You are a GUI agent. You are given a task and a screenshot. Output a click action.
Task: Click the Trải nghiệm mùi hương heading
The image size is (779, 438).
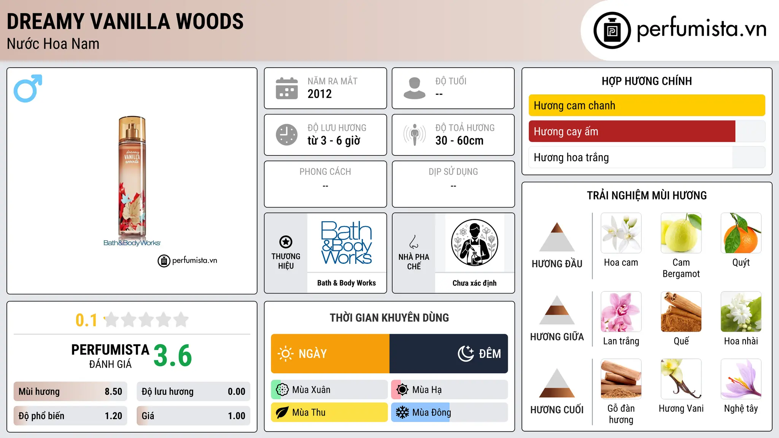pos(647,195)
